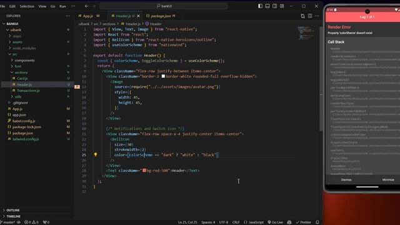Screen dimensions: 400x225
Task: Expand the font folder
Action: pos(37,66)
